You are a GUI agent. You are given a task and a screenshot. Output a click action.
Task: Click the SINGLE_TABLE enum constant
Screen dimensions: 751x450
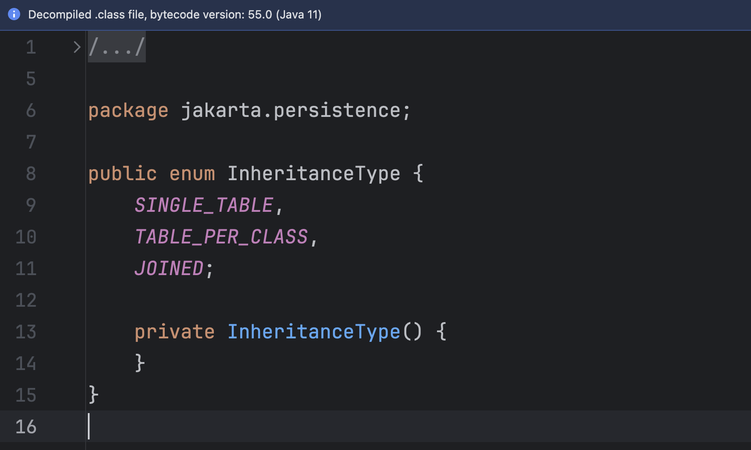tap(204, 205)
